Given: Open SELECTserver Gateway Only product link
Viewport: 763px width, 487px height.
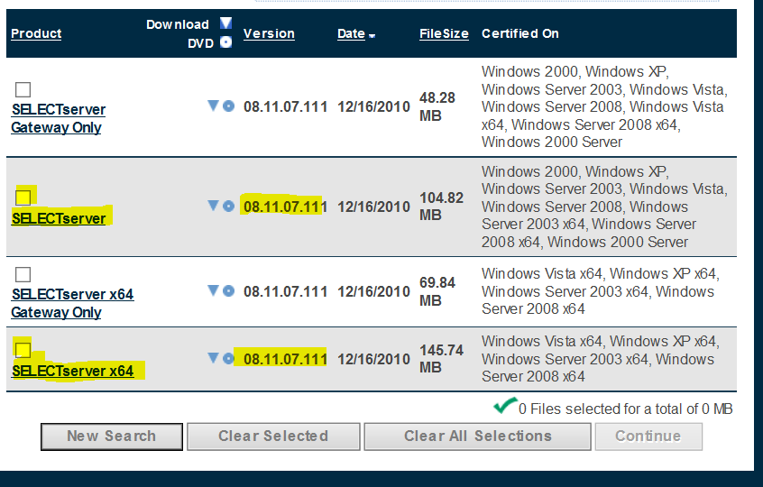Looking at the screenshot, I should tap(59, 118).
